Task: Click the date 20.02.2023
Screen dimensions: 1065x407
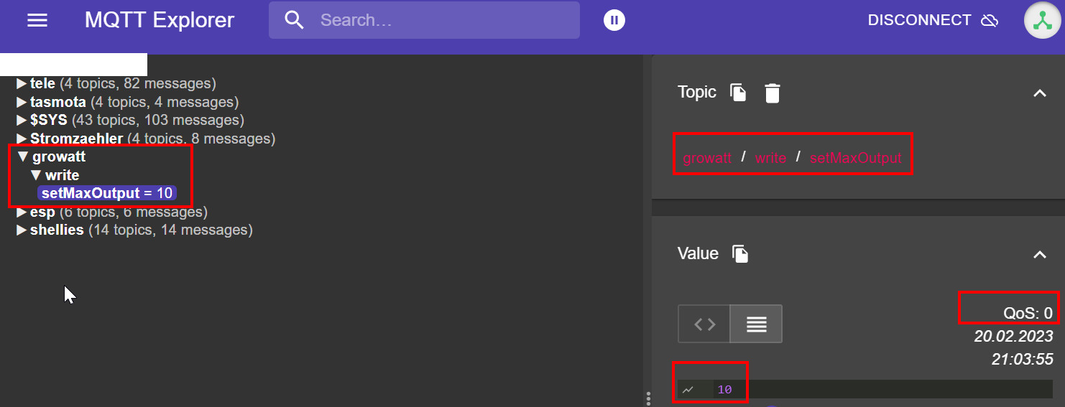Action: click(x=1013, y=336)
